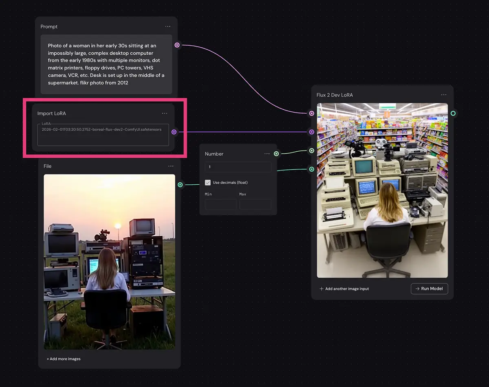Click the File node output port
This screenshot has width=489, height=387.
(180, 185)
